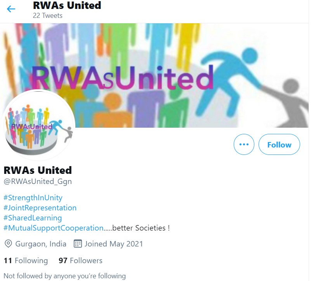Click the bold RWAs United profile name
323x281 pixels.
(38, 170)
